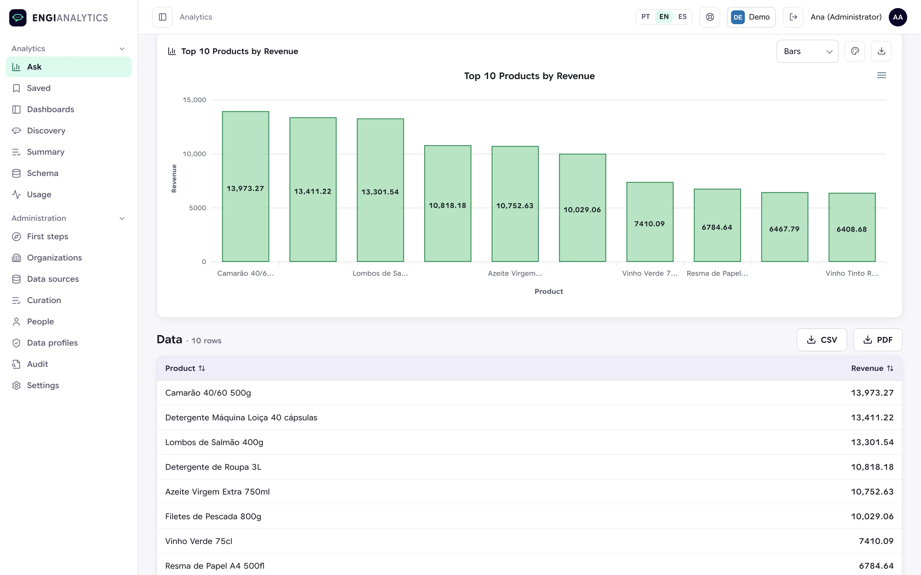Open the Audit page
Viewport: 921px width, 575px height.
pos(68,364)
